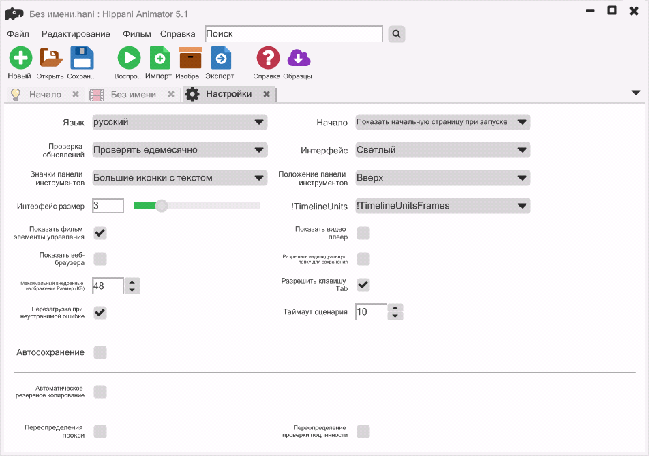The width and height of the screenshot is (649, 456).
Task: Click the Импорт toolbar icon
Action: 160,57
